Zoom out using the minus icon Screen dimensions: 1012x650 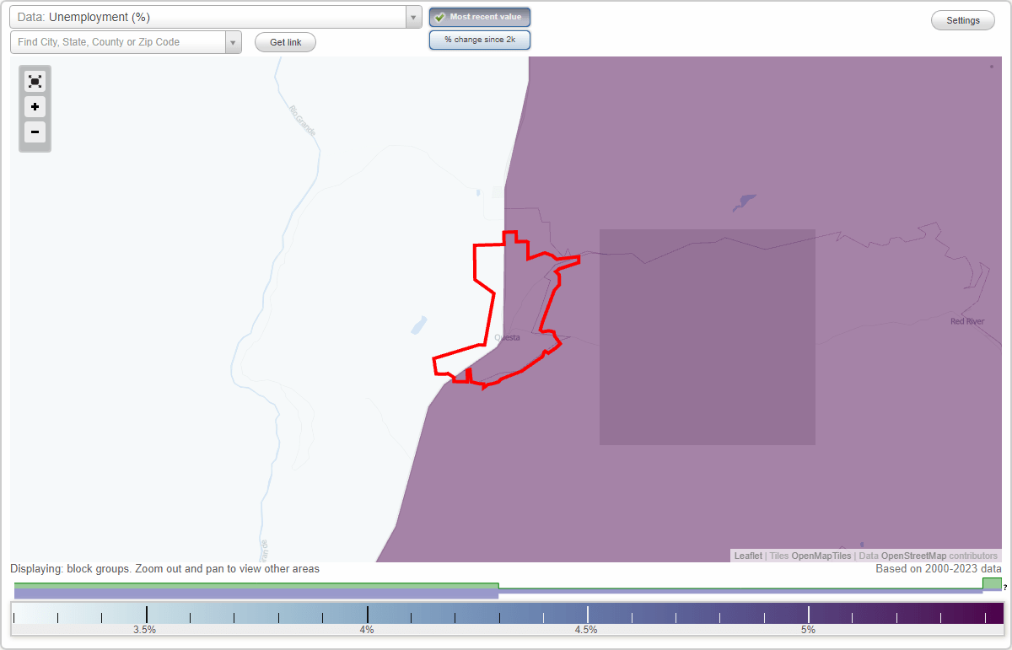(35, 132)
